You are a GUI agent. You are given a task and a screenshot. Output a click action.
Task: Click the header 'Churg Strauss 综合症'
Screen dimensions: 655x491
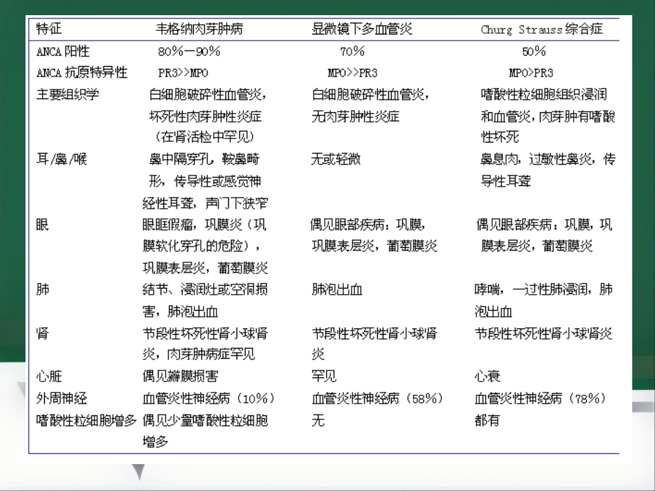point(541,29)
